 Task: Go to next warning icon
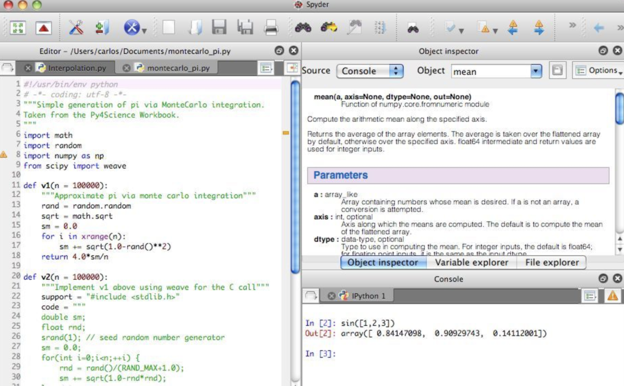click(x=539, y=28)
